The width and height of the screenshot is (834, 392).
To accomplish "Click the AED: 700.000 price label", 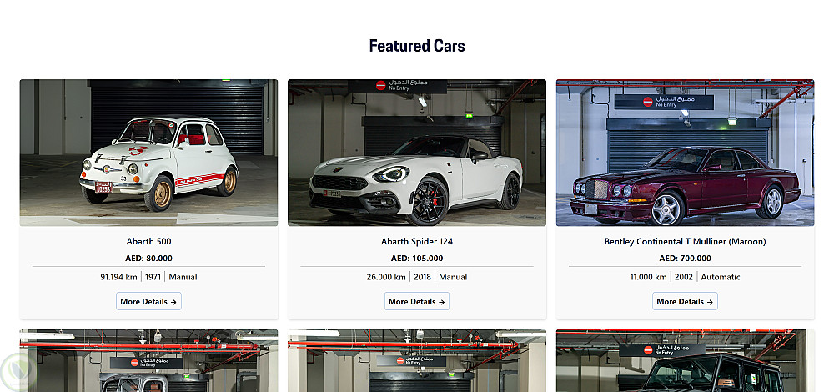I will (x=685, y=259).
